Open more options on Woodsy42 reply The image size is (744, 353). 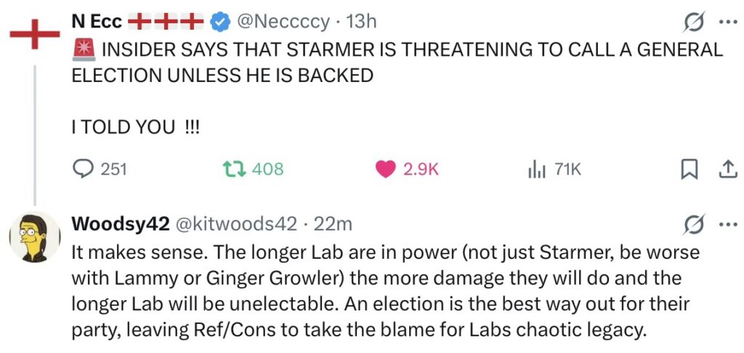(x=727, y=225)
